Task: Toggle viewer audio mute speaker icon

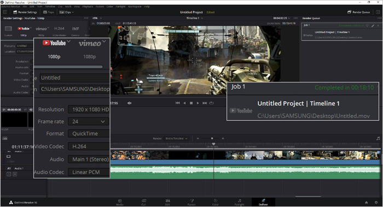Action: [129, 103]
